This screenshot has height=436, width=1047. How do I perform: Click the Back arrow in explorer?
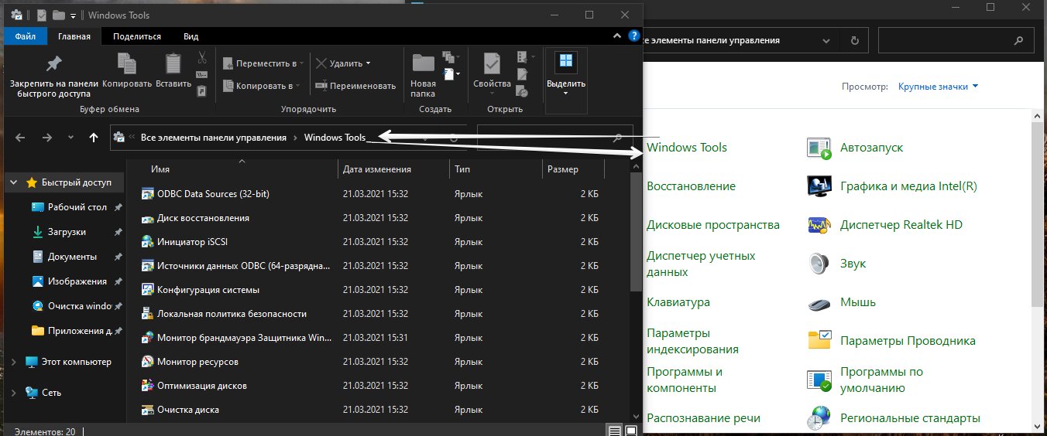[20, 138]
